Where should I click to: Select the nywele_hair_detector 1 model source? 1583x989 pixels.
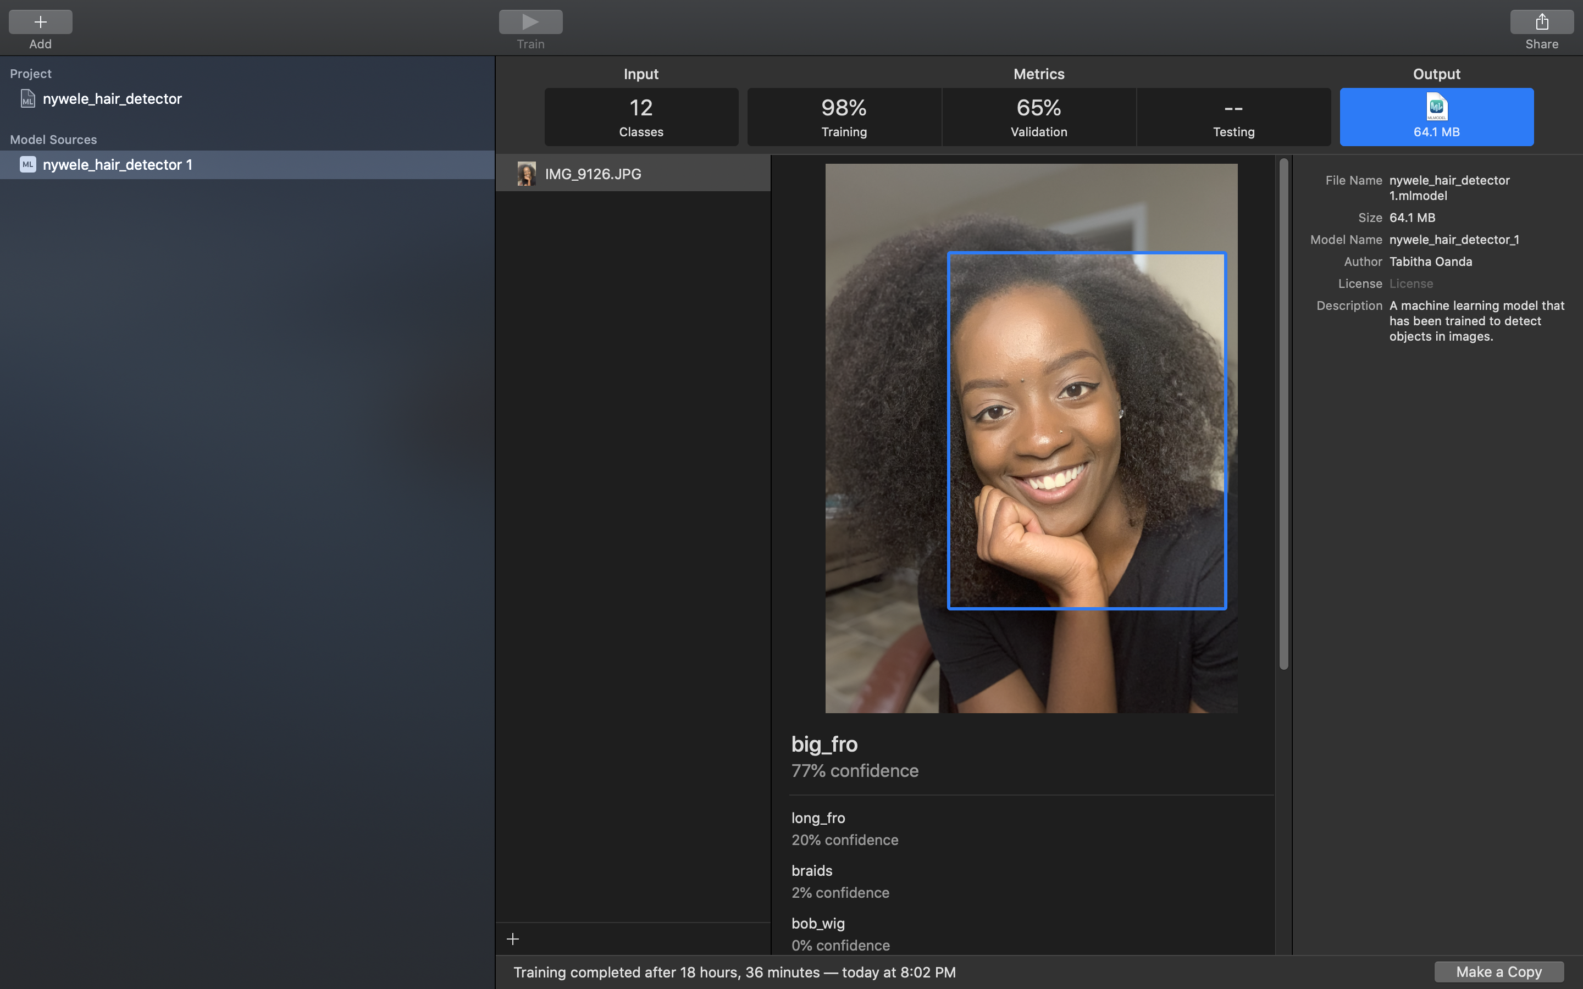247,165
